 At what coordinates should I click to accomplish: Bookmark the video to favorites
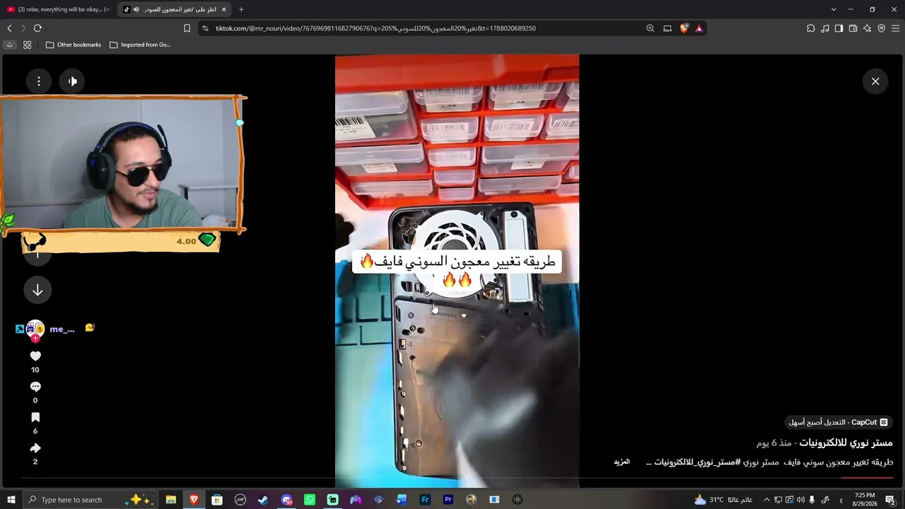point(35,418)
